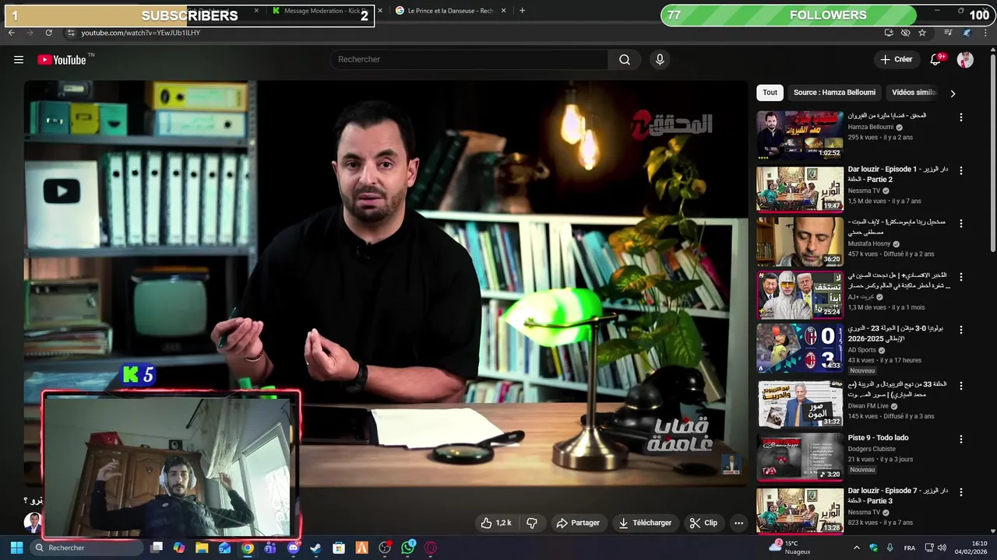Show hidden tray icons with the chevron
This screenshot has height=560, width=997.
(x=857, y=548)
